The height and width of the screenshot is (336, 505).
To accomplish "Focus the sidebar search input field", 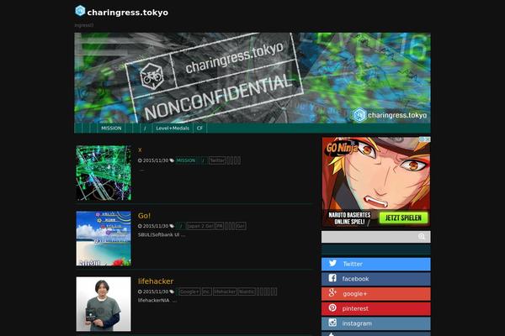I will pyautogui.click(x=376, y=237).
